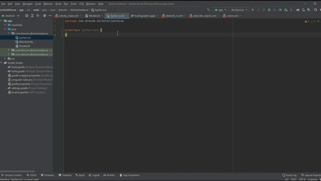Open the Build menu
The width and height of the screenshot is (321, 181).
point(58,4)
